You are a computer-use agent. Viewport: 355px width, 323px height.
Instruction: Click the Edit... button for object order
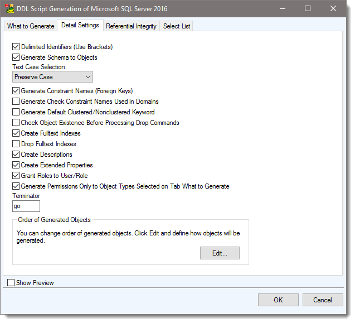click(x=220, y=253)
